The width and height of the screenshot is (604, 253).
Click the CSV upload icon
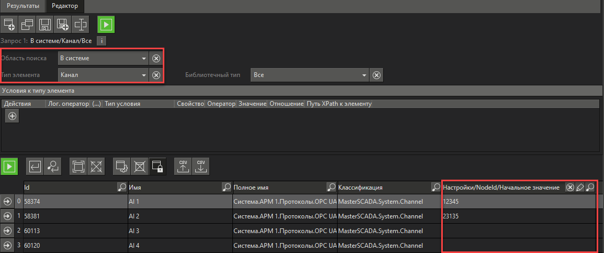coord(183,166)
